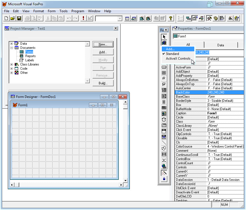Save with the floppy disk icon
Screen dimensions: 246x210
pos(19,19)
